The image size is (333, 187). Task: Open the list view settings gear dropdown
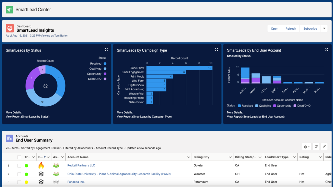tap(307, 147)
